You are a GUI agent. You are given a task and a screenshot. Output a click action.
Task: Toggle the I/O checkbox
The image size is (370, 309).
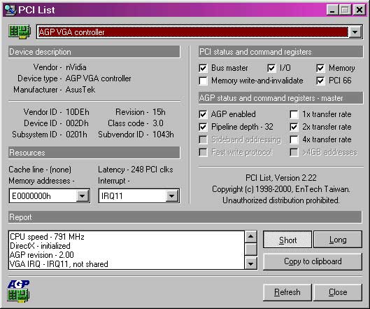click(x=271, y=68)
